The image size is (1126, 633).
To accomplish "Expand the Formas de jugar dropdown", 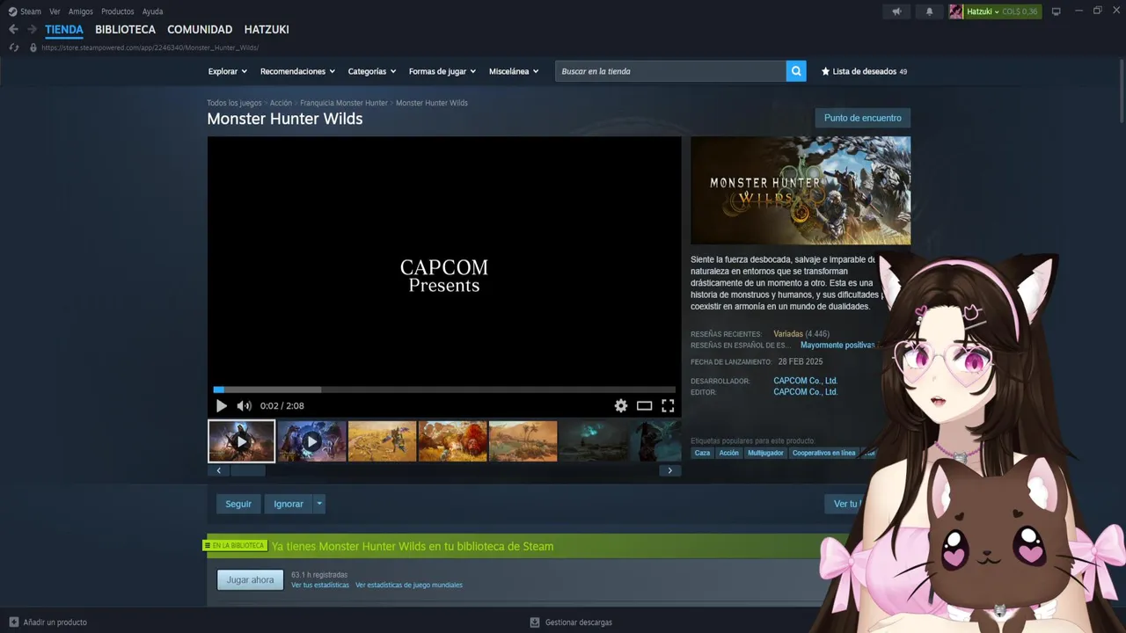I will (442, 71).
